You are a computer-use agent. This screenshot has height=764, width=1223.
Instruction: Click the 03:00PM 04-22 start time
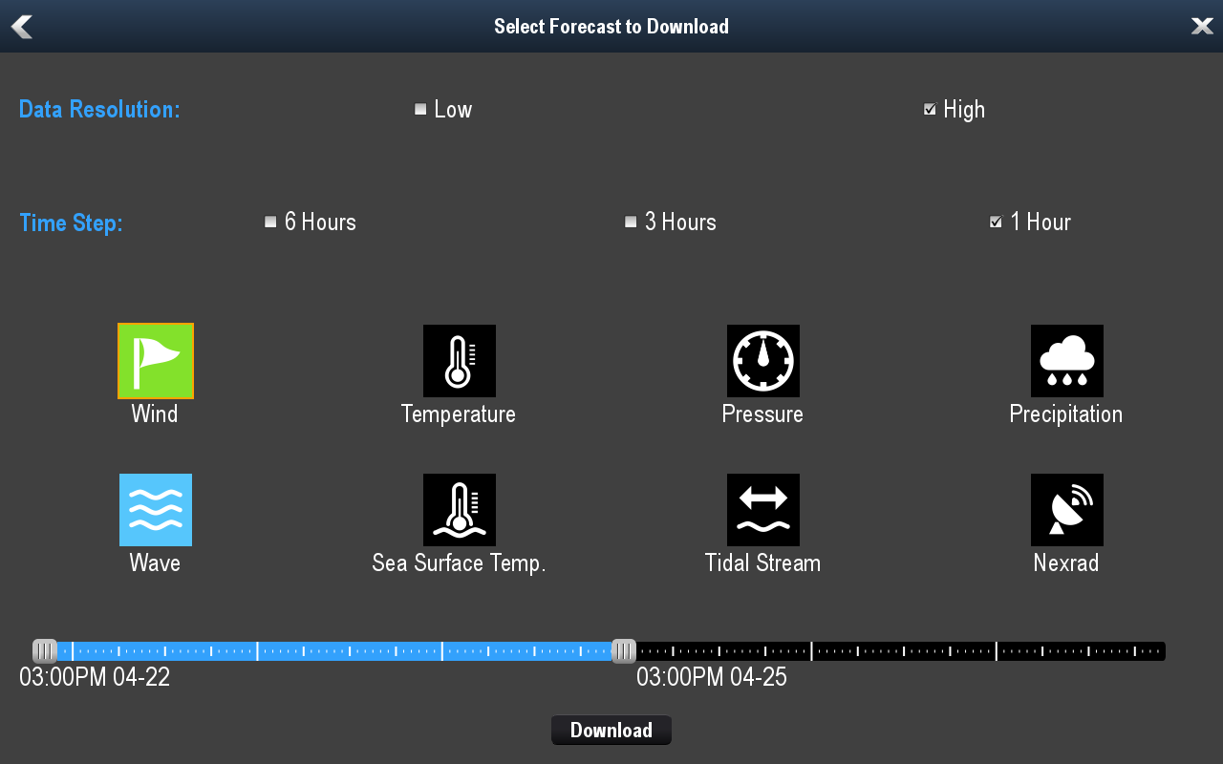pyautogui.click(x=95, y=678)
